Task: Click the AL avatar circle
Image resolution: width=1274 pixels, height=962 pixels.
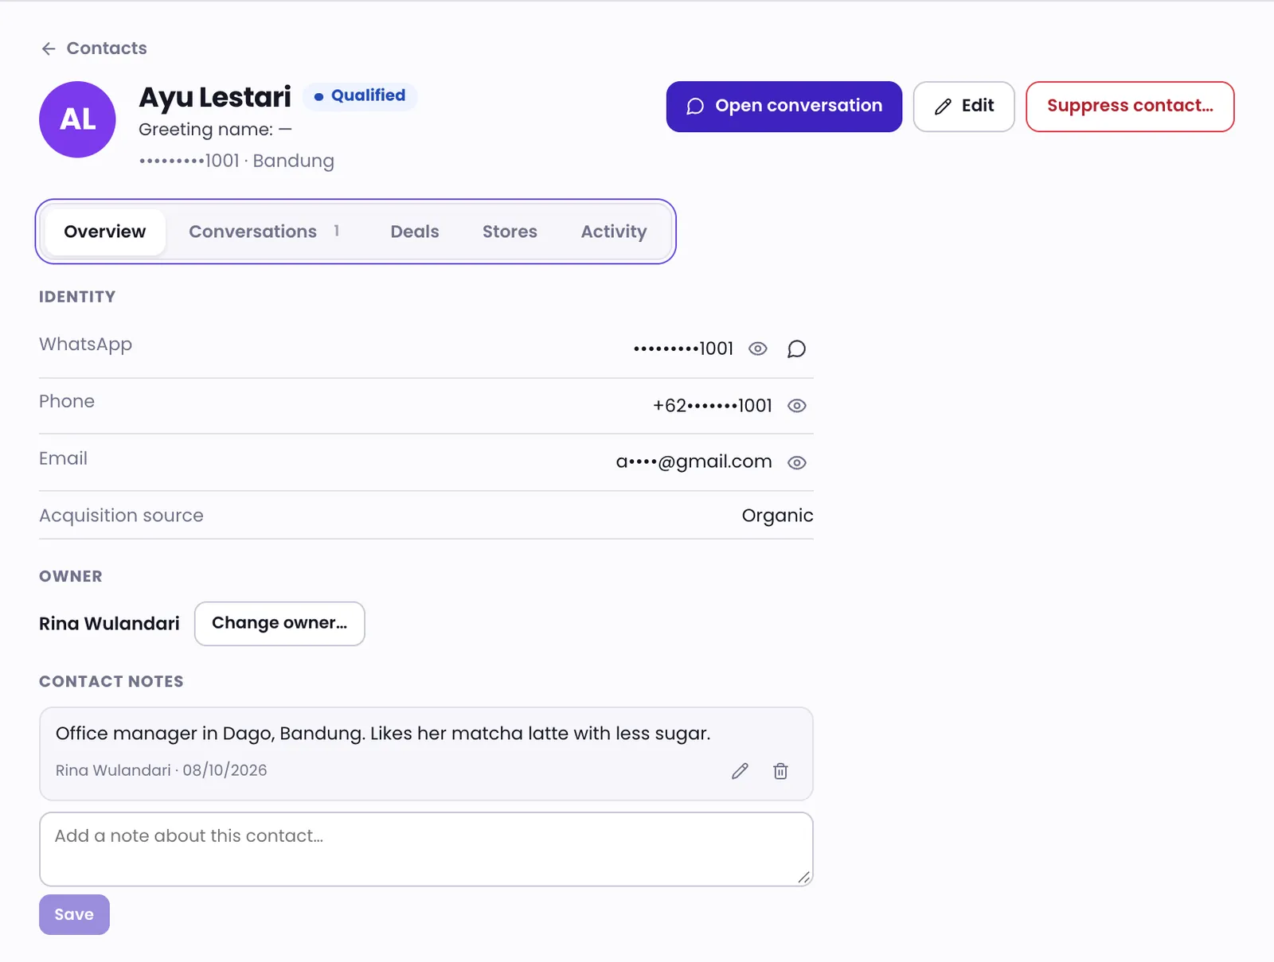Action: [x=77, y=119]
